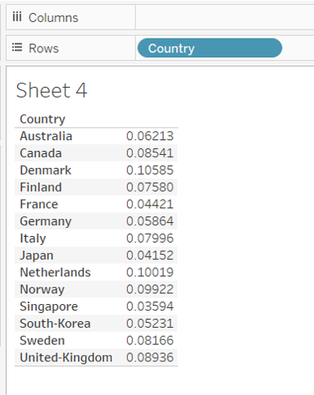Click value 0.09922 for Norway
314x395 pixels.
(150, 289)
